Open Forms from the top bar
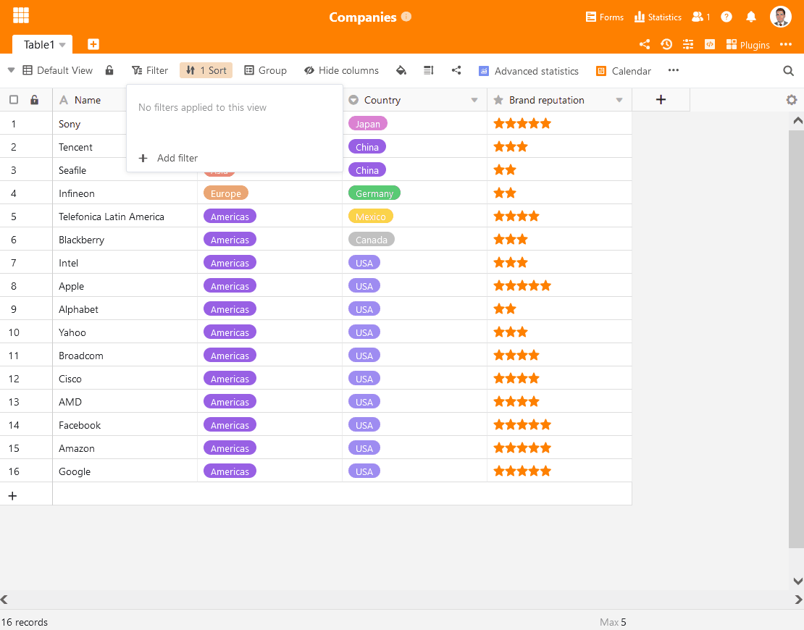 605,17
